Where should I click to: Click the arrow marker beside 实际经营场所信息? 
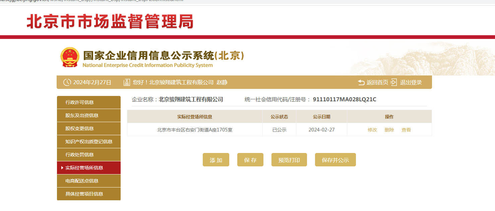[62, 168]
